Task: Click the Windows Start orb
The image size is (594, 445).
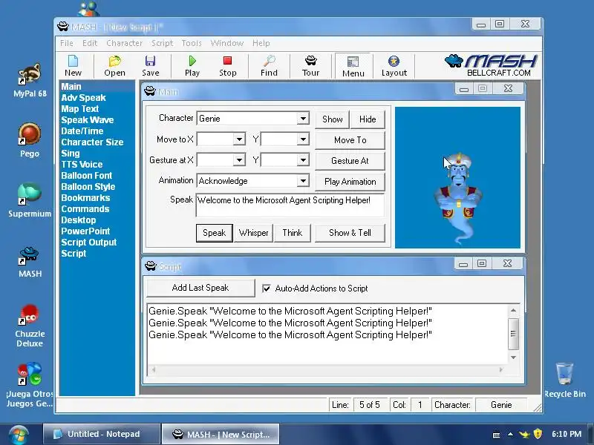Action: [19, 435]
